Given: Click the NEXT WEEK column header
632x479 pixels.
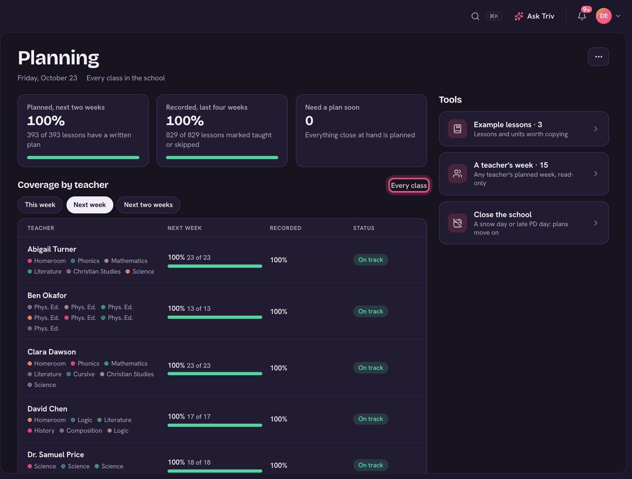Looking at the screenshot, I should tap(185, 228).
